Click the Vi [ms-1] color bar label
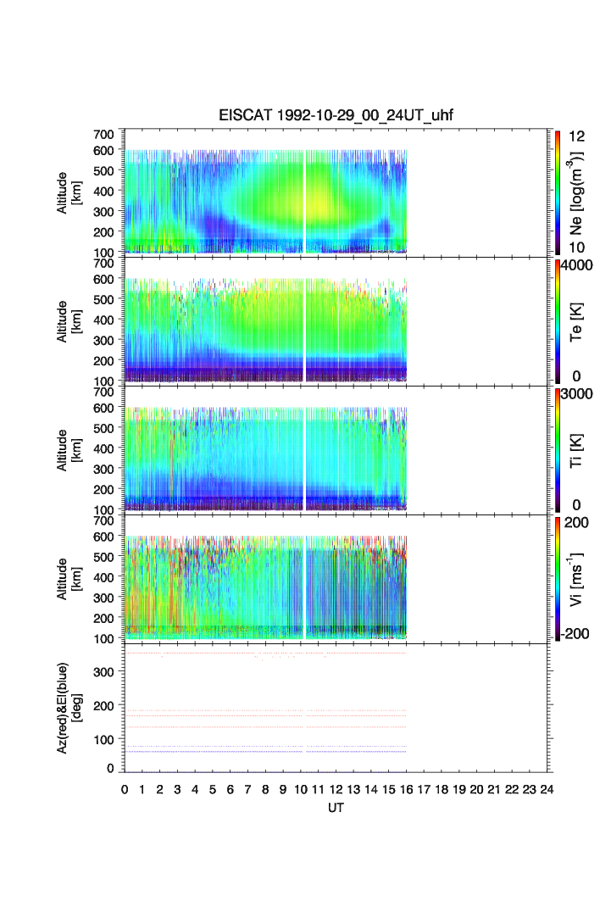 point(575,579)
